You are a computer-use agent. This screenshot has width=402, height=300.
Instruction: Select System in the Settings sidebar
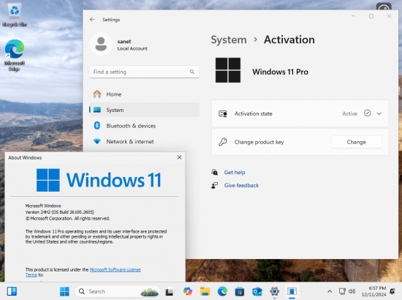tap(144, 110)
